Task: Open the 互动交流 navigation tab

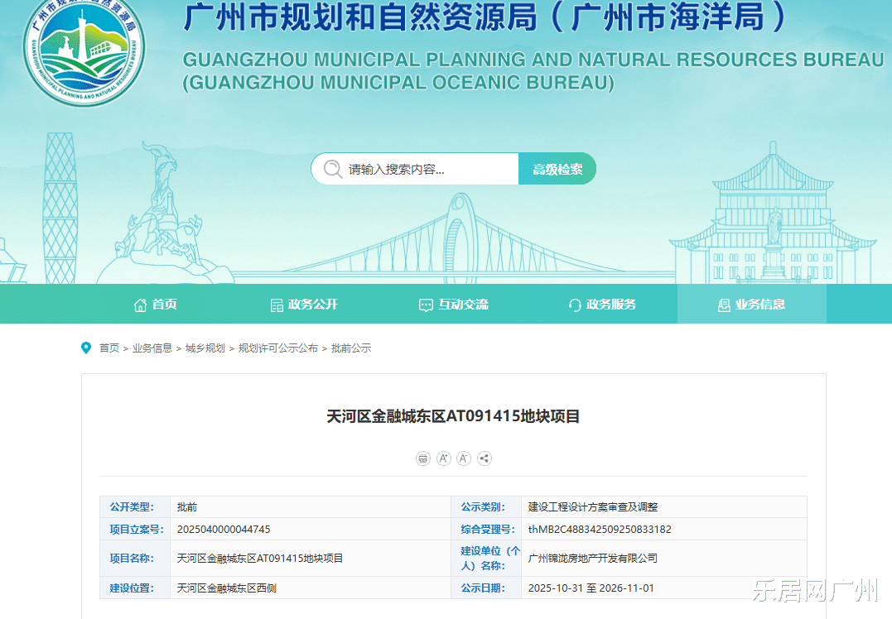Action: 454,305
